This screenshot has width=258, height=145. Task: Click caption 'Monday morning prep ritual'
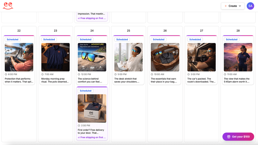pyautogui.click(x=55, y=80)
